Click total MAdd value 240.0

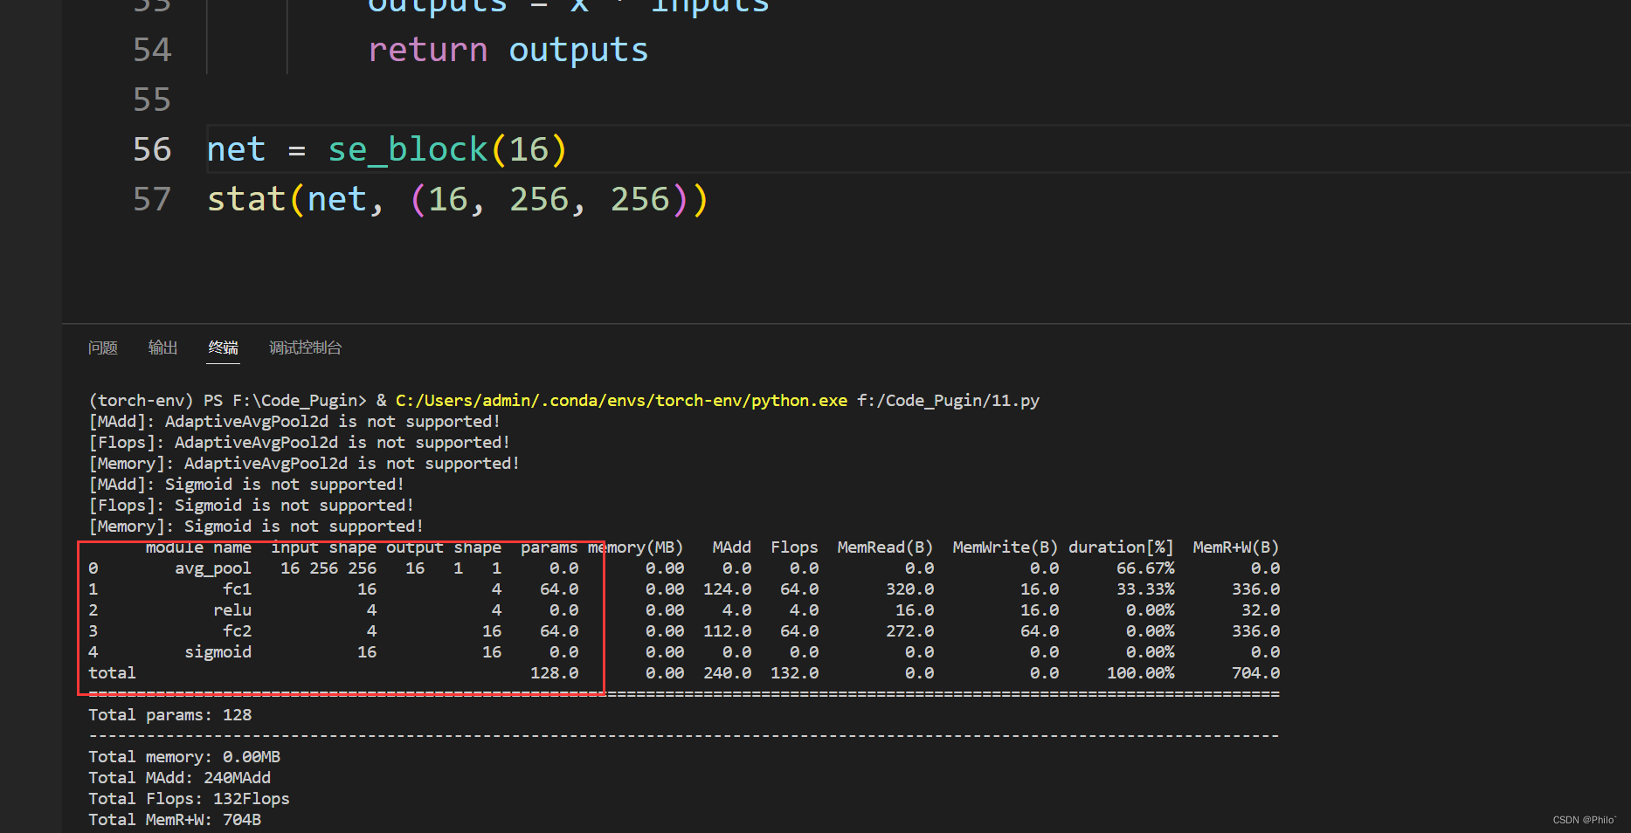coord(728,673)
